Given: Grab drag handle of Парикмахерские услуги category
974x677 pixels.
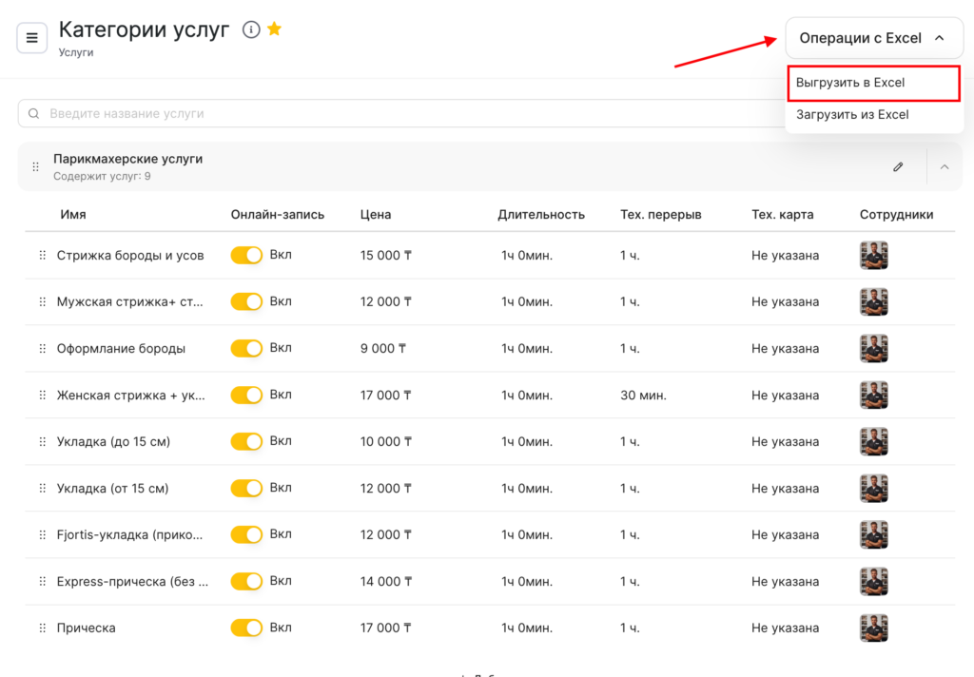Looking at the screenshot, I should point(36,167).
